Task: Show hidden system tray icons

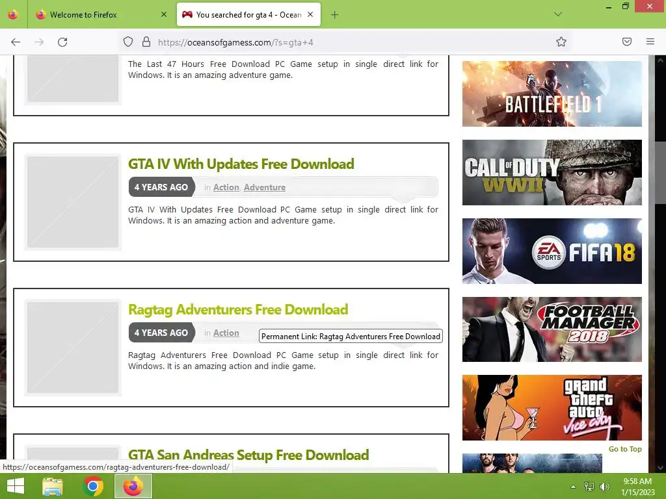Action: click(574, 487)
